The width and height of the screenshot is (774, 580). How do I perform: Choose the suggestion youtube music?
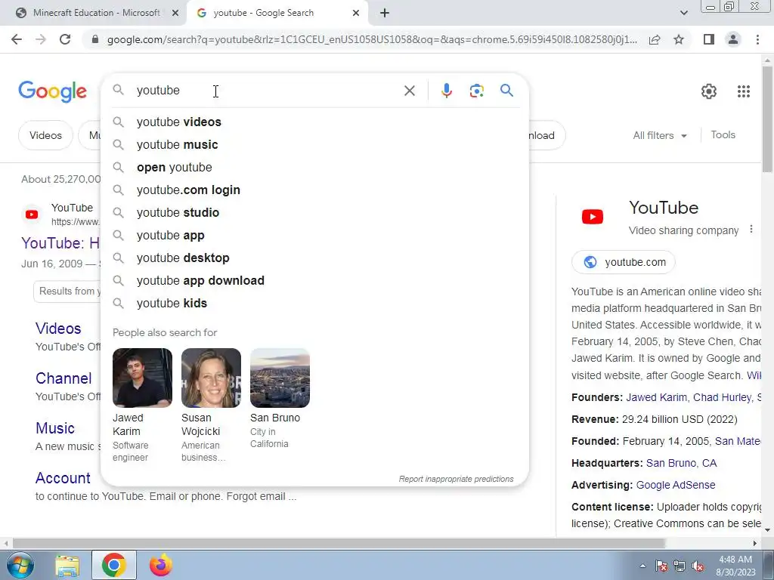tap(314, 144)
